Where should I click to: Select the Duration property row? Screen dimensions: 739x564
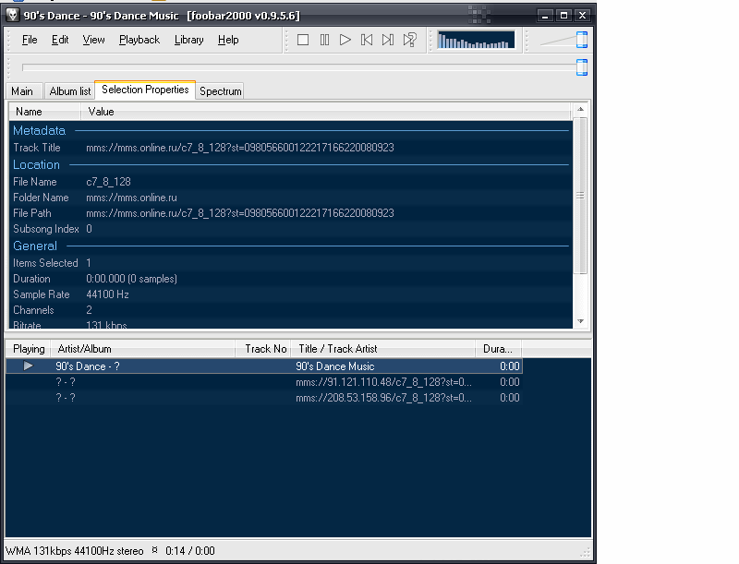click(x=291, y=279)
